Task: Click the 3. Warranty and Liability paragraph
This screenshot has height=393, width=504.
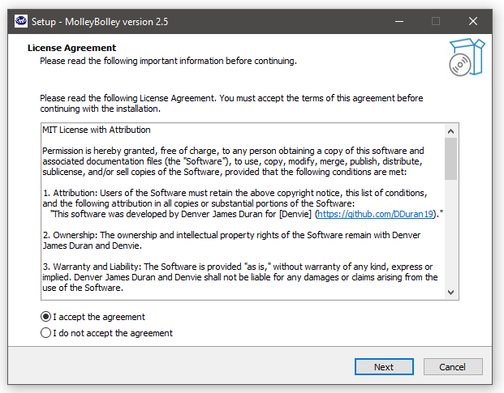Action: click(240, 277)
